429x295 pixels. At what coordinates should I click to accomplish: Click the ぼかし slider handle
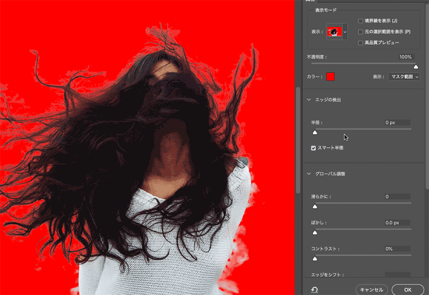pyautogui.click(x=315, y=232)
